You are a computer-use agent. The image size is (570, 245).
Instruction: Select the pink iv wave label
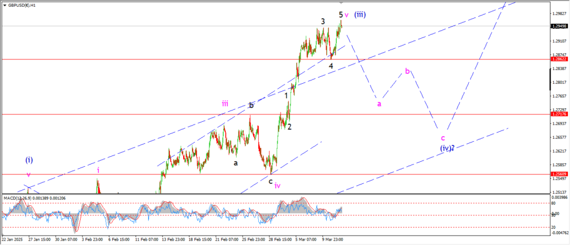tap(277, 186)
